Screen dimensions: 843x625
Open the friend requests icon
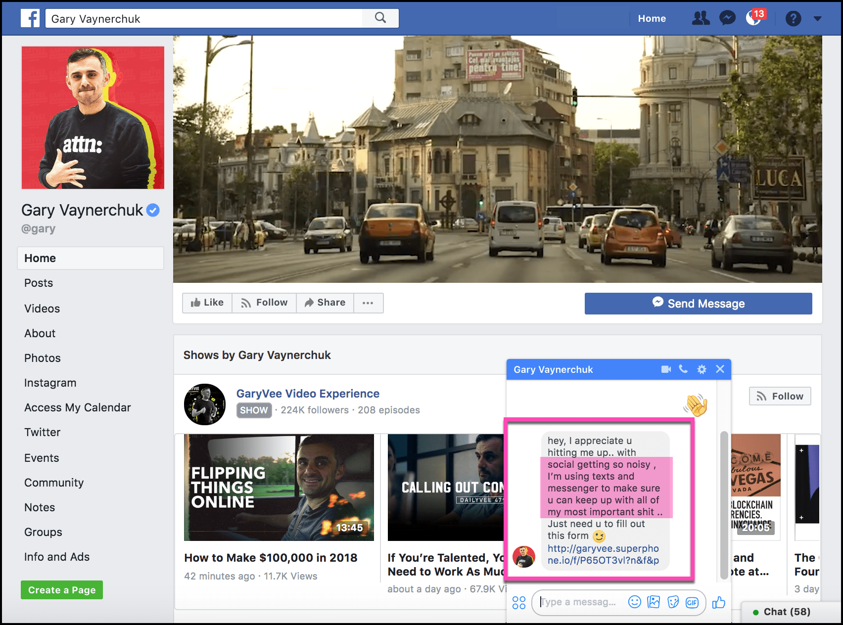point(700,19)
